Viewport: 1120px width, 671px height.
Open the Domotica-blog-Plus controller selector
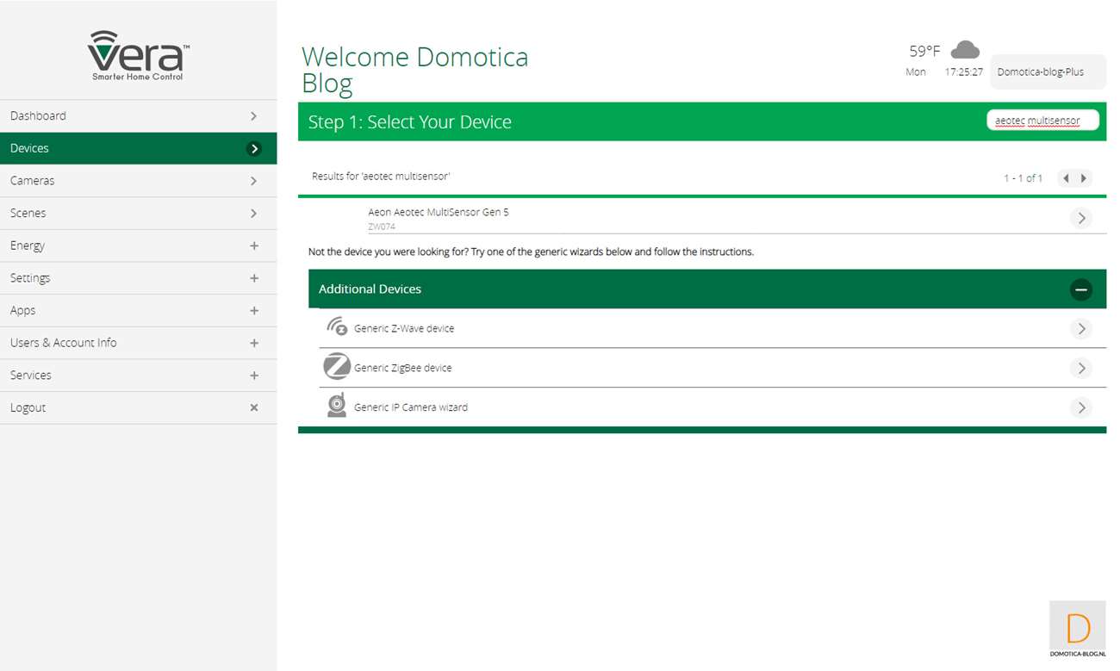1047,72
